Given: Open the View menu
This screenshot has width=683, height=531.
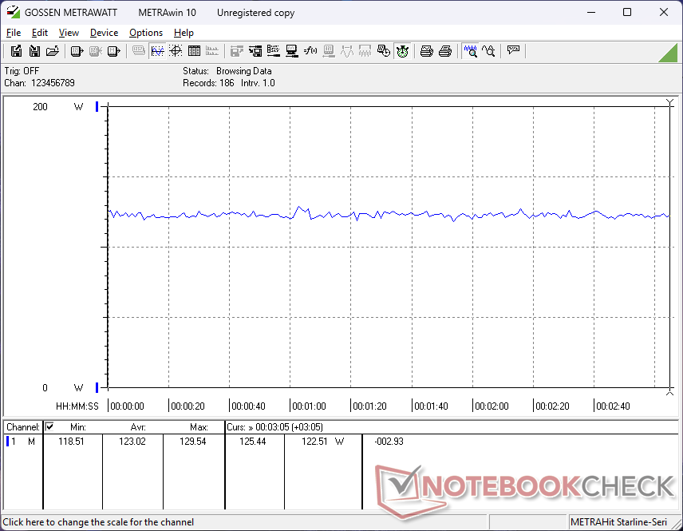Looking at the screenshot, I should [69, 33].
